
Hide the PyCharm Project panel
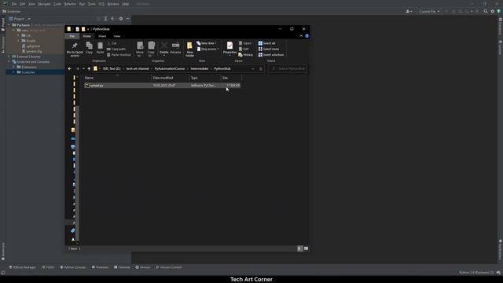127,19
